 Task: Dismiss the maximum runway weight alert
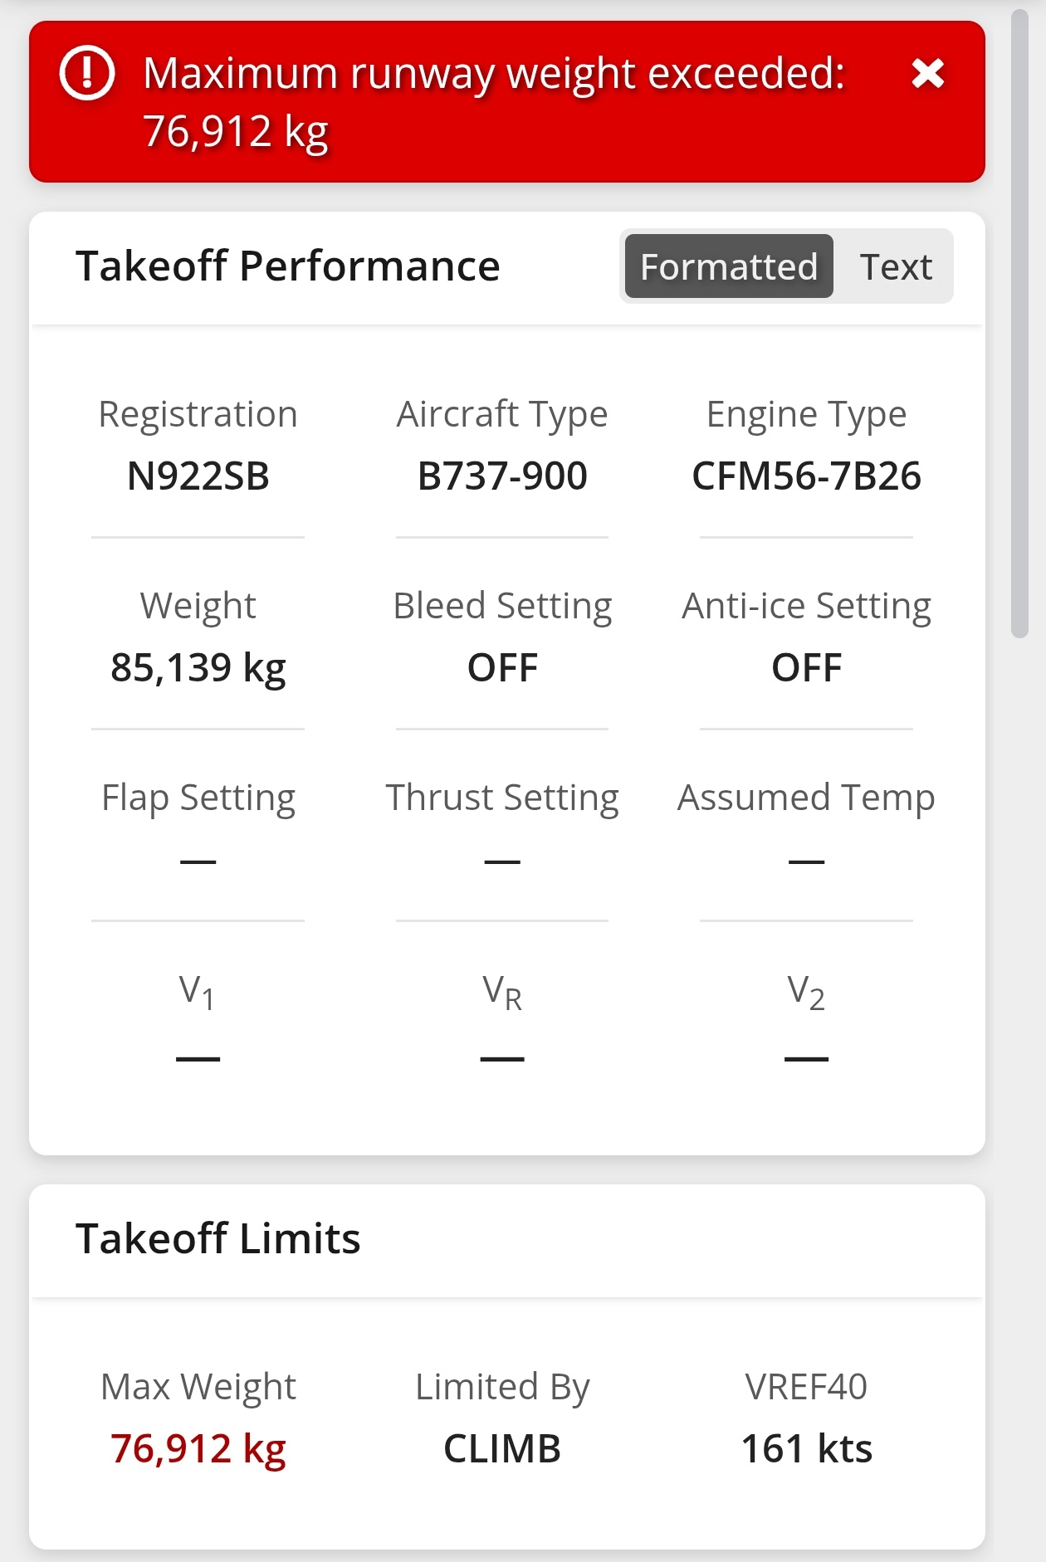click(x=927, y=74)
